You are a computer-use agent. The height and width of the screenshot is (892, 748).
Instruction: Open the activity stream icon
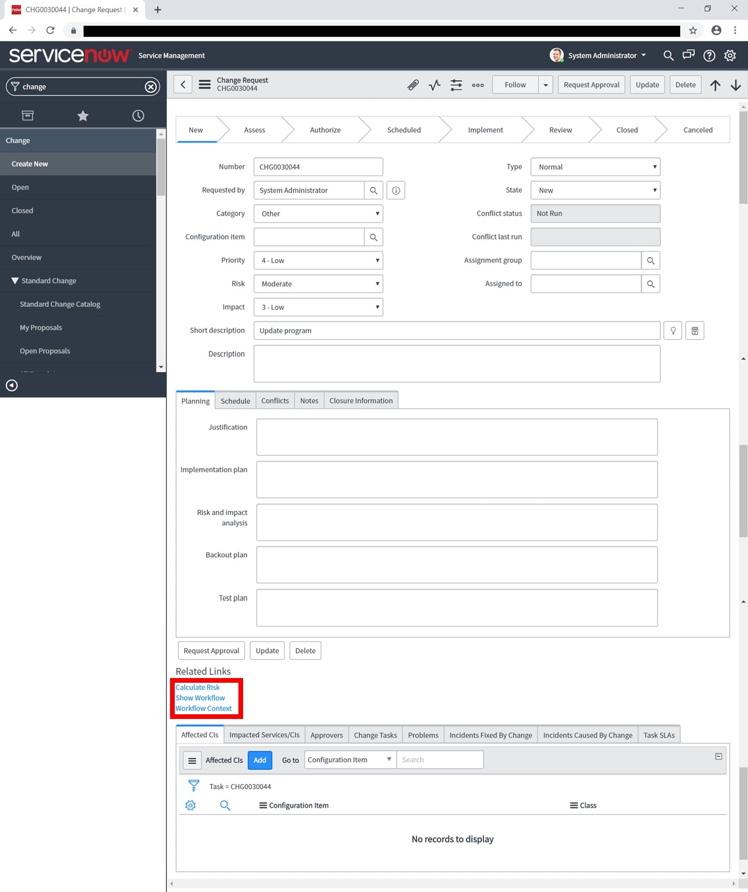pos(434,85)
